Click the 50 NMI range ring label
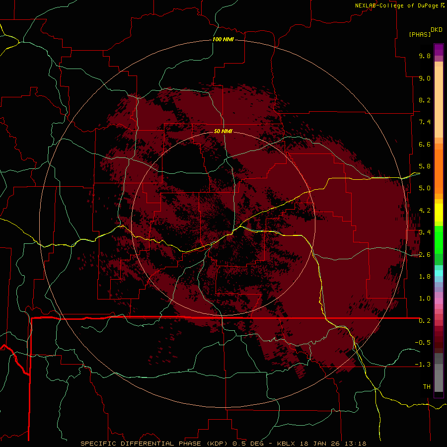This screenshot has width=447, height=447. coord(223,131)
